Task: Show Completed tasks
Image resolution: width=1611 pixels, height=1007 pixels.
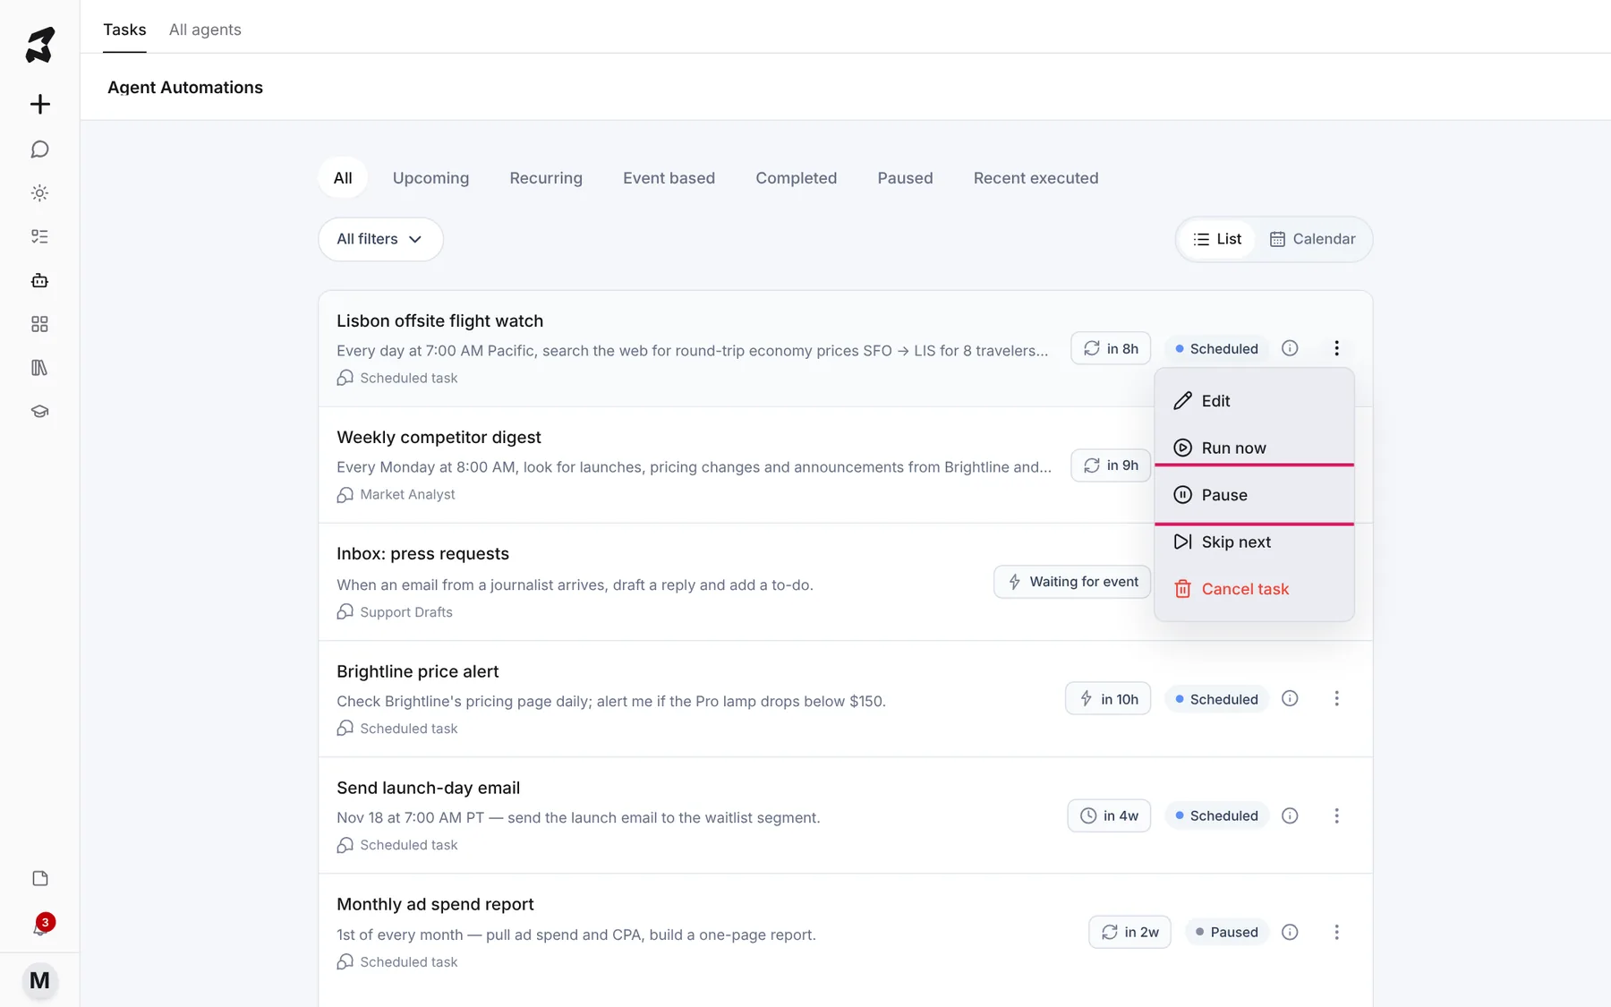Action: tap(797, 178)
